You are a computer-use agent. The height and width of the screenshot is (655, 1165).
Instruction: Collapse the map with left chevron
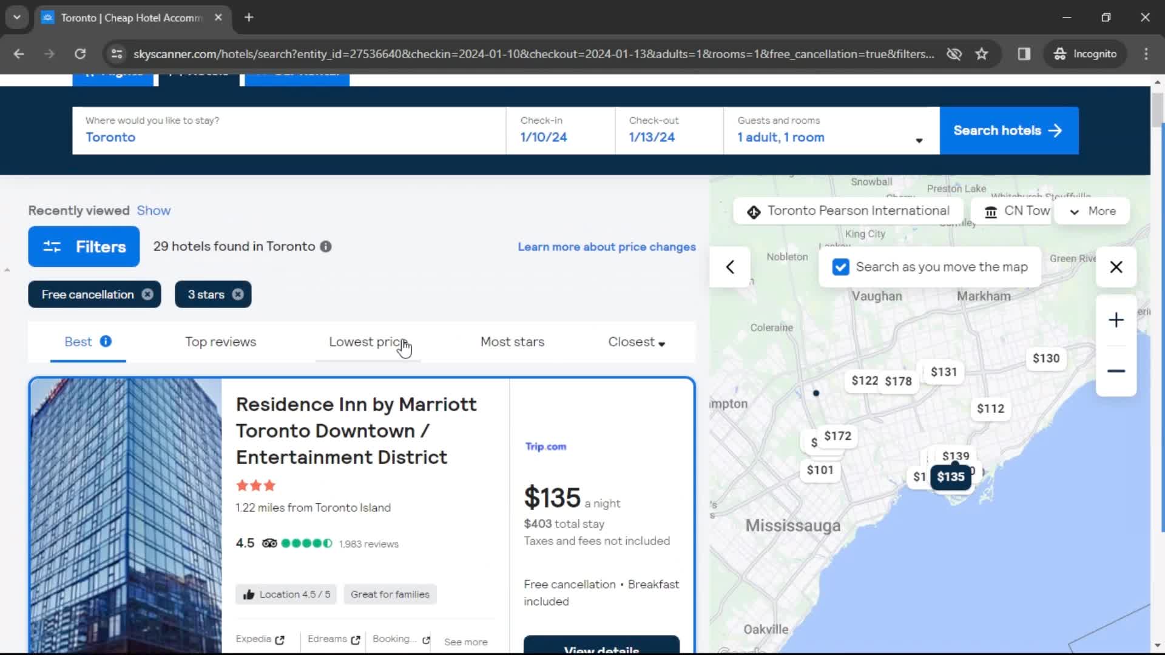click(x=730, y=267)
